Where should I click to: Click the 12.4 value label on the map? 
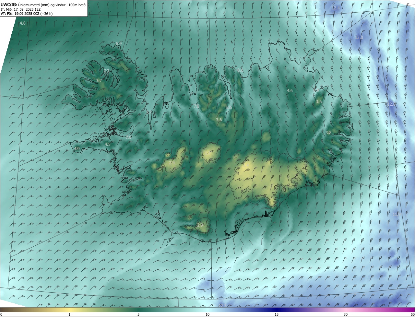pyautogui.click(x=336, y=8)
